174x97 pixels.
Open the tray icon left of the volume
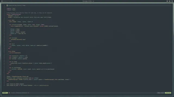click(167, 1)
